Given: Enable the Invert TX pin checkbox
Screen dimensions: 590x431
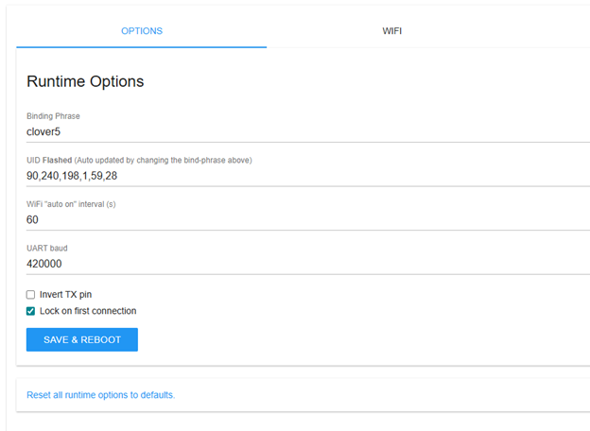Looking at the screenshot, I should [31, 295].
